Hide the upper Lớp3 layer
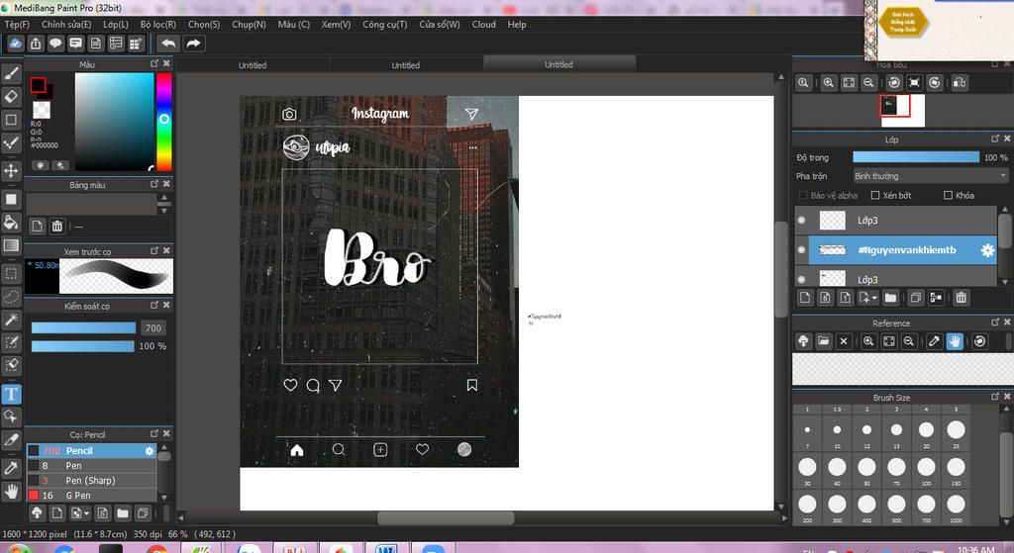 [802, 221]
